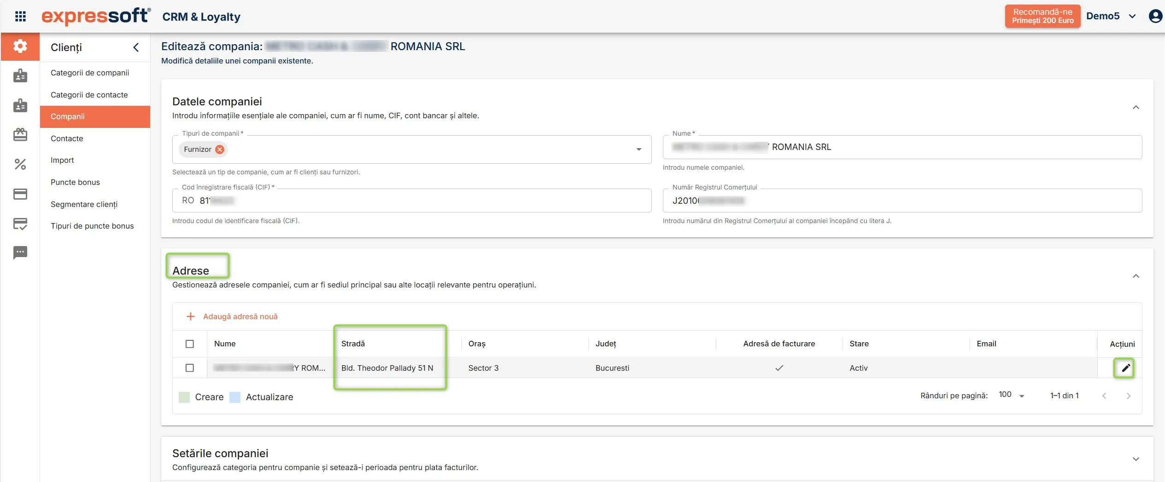Focus the Nume company name field

tap(902, 147)
